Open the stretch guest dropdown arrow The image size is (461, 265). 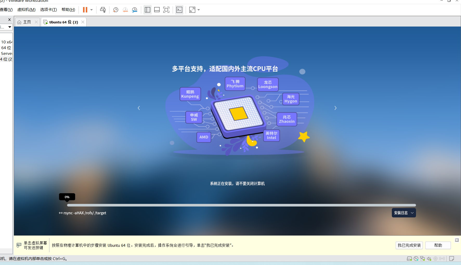pyautogui.click(x=199, y=10)
